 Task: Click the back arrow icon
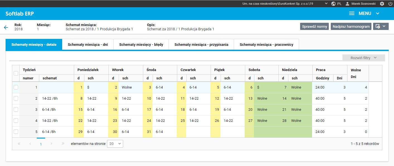[x=6, y=27]
